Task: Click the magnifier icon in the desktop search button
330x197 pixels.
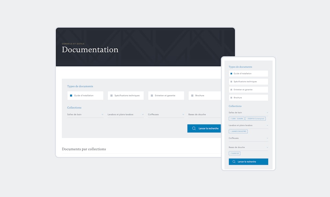Action: point(194,128)
